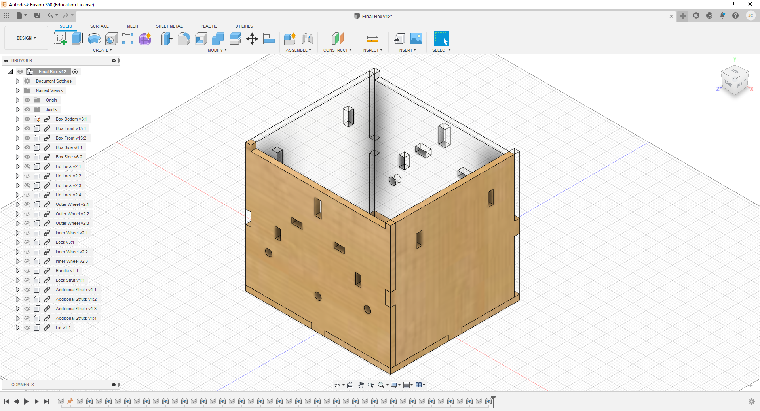Select the Rectangular Pattern tool
This screenshot has width=760, height=411.
pyautogui.click(x=128, y=39)
